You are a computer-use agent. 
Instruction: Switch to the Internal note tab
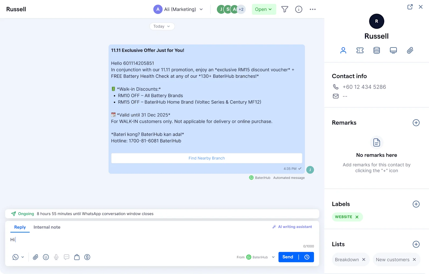pyautogui.click(x=47, y=227)
